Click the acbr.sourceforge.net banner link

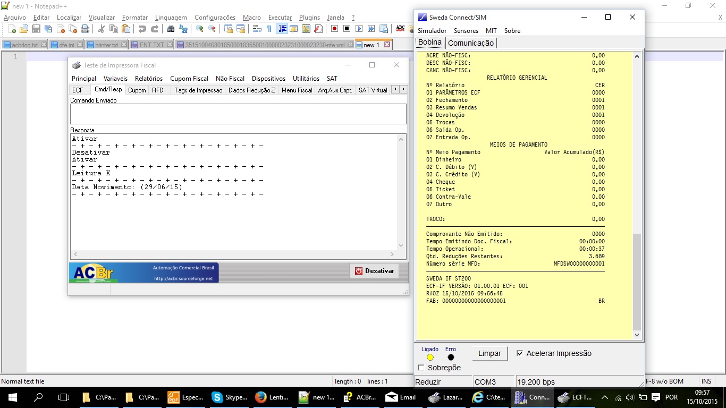click(x=183, y=278)
